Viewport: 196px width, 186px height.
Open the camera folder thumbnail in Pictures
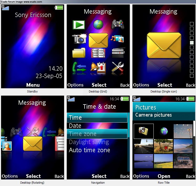(144, 131)
